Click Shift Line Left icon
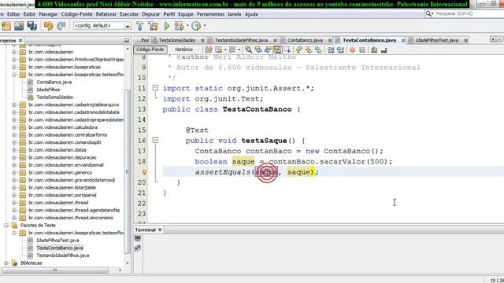 [x=331, y=50]
